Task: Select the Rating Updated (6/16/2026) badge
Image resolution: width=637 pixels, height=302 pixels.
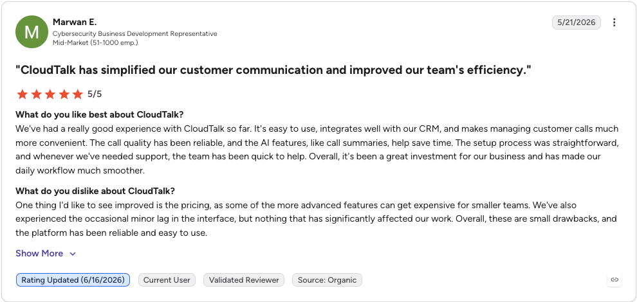Action: click(x=73, y=280)
